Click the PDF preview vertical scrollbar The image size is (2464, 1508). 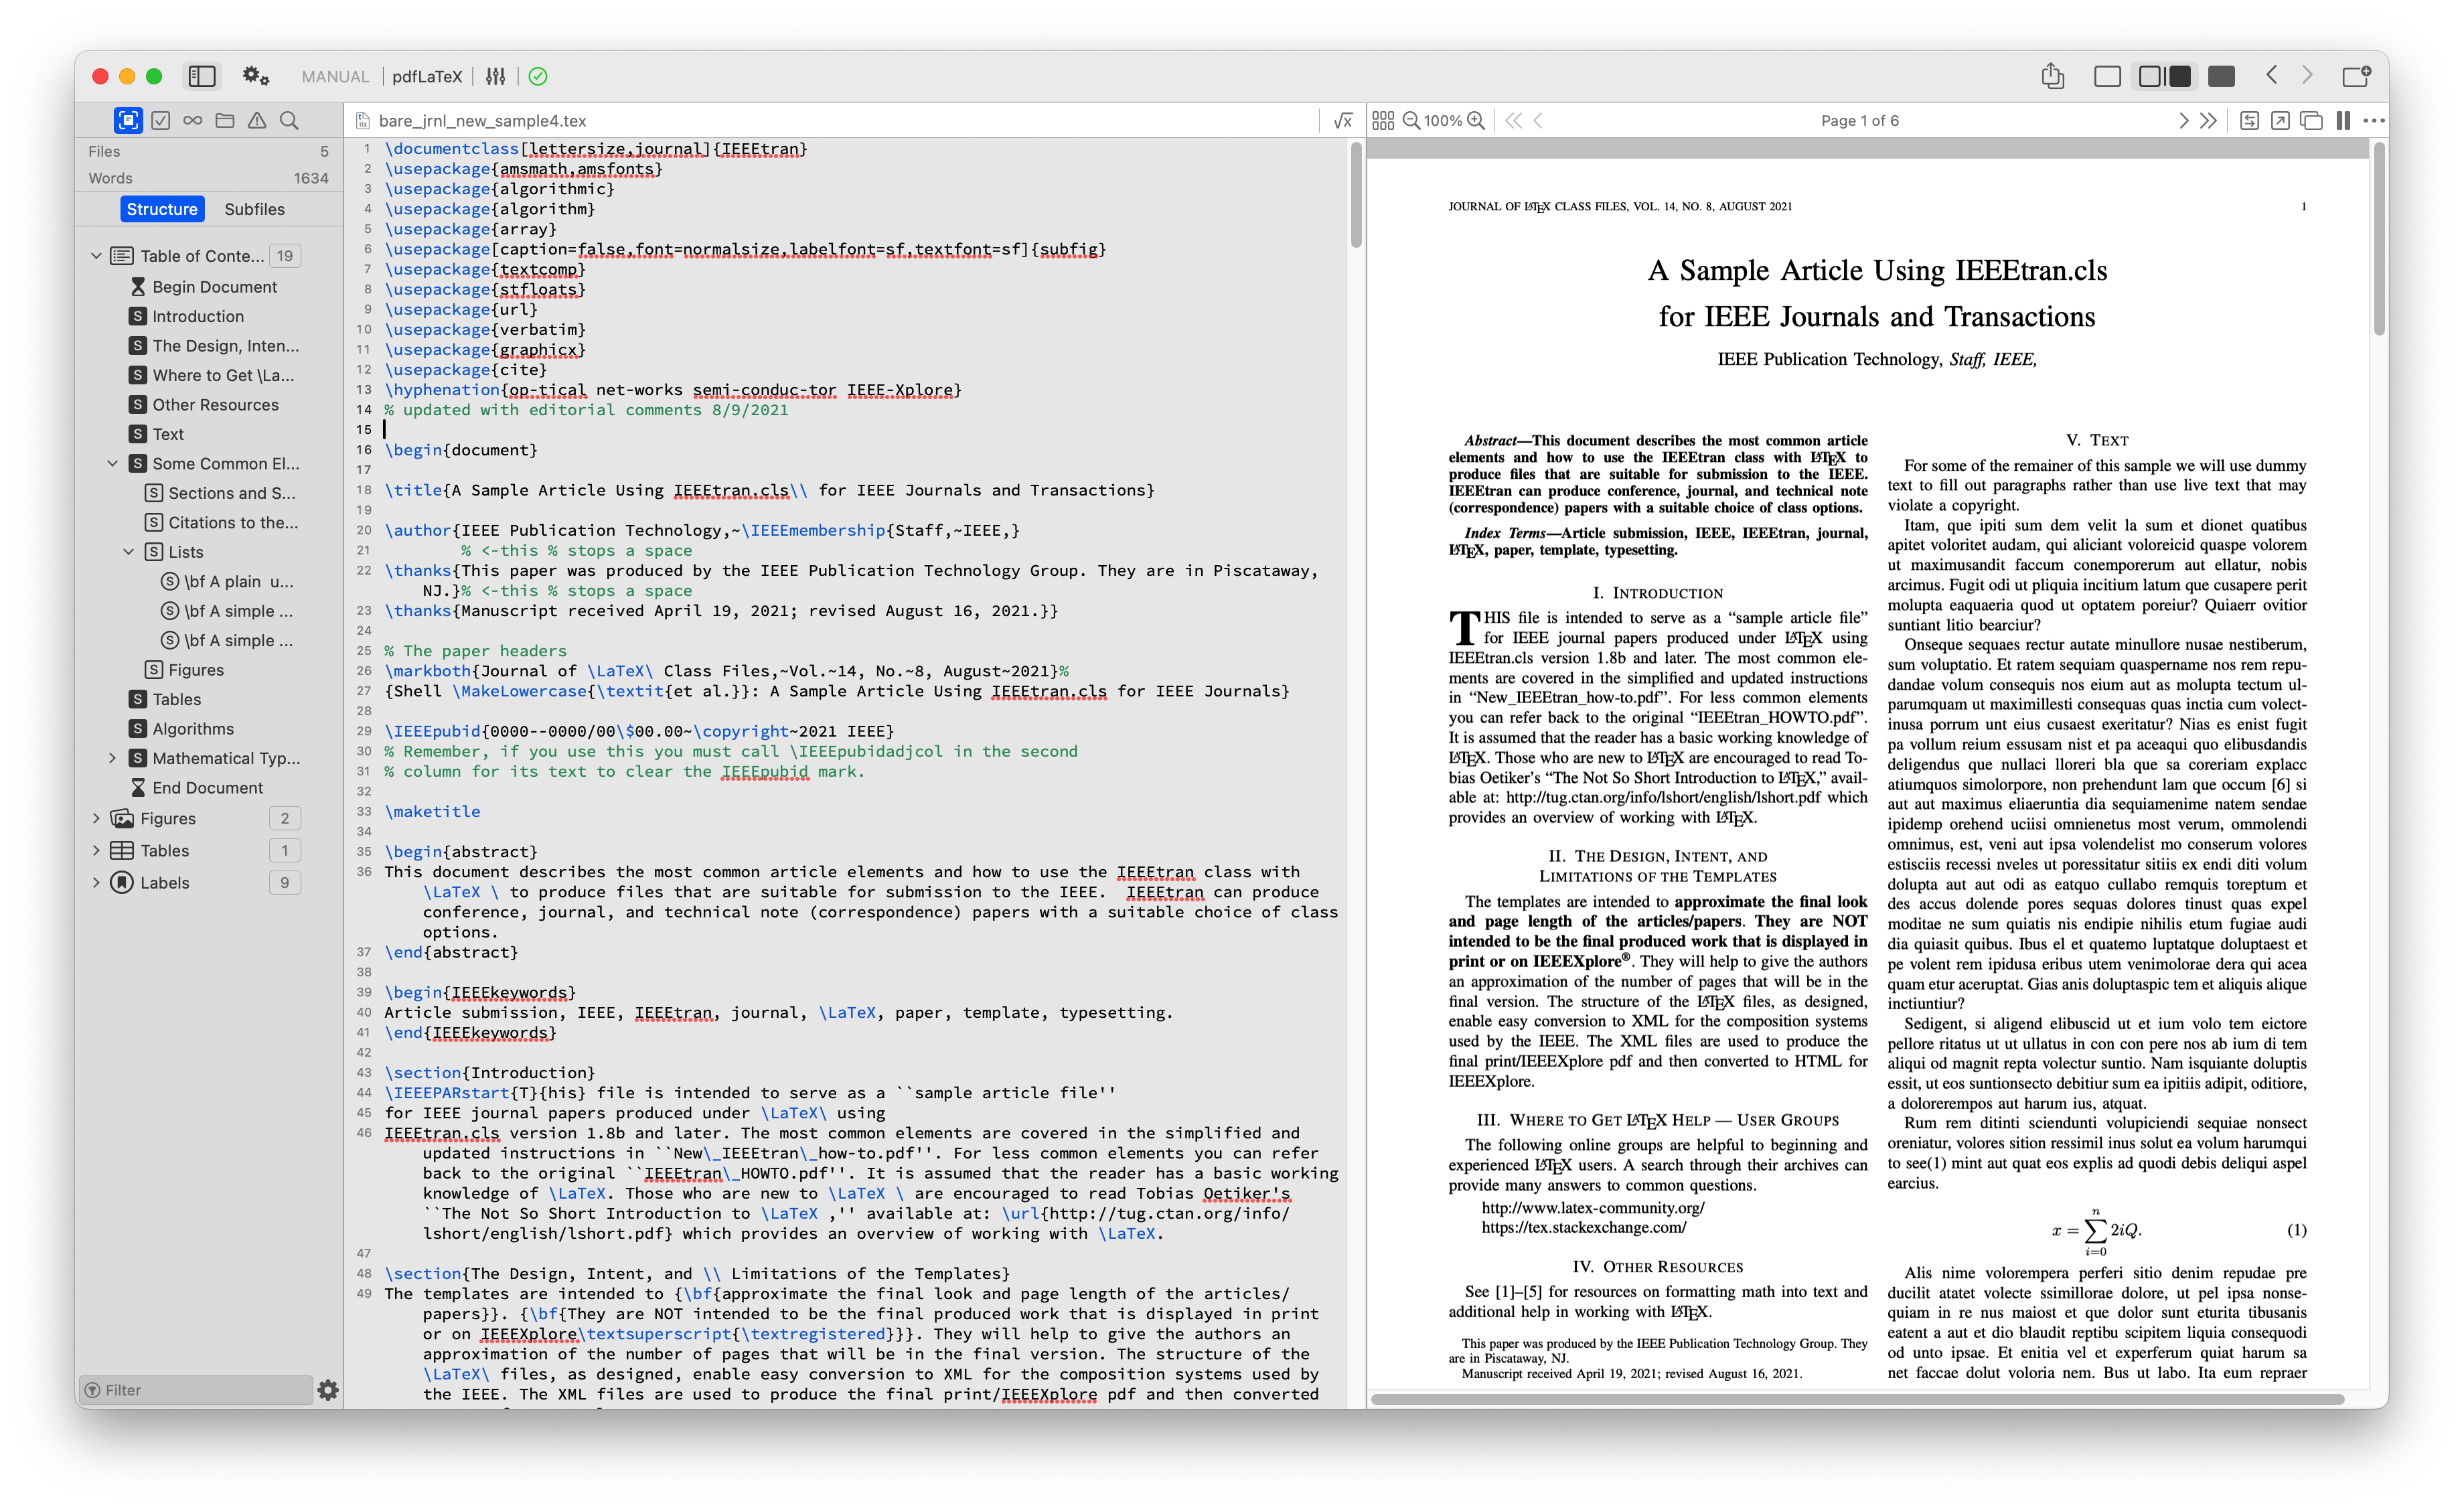(2380, 240)
